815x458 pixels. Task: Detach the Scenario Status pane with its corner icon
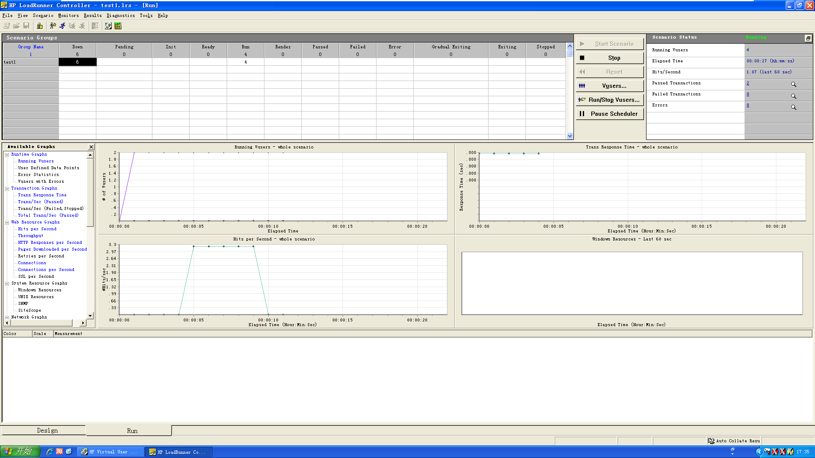[x=808, y=38]
